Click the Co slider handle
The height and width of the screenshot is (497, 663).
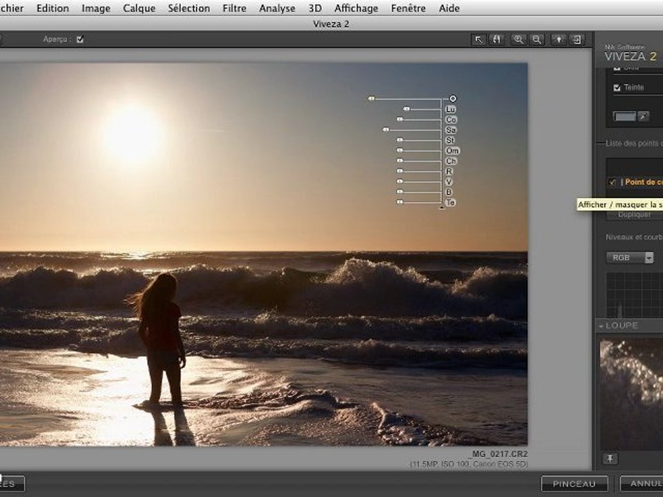[x=400, y=119]
